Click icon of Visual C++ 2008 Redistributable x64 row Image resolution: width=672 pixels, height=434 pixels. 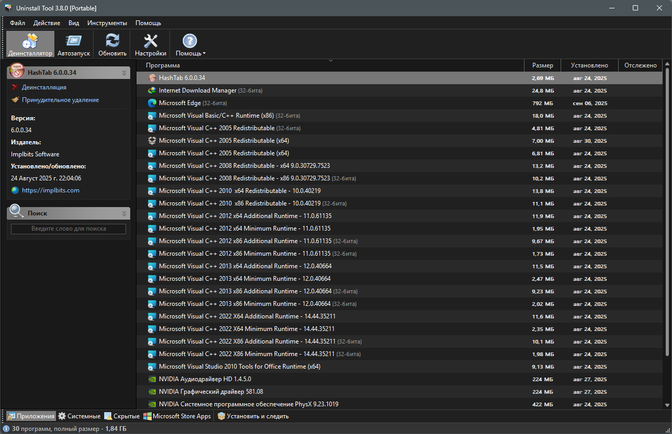pyautogui.click(x=152, y=166)
